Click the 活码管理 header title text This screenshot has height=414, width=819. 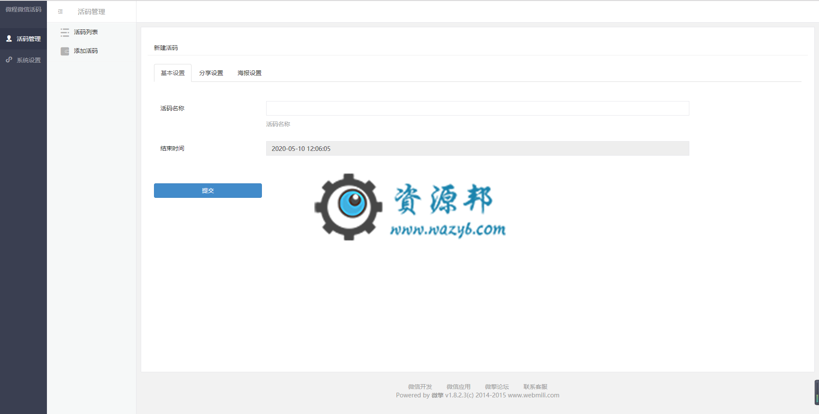pos(91,12)
